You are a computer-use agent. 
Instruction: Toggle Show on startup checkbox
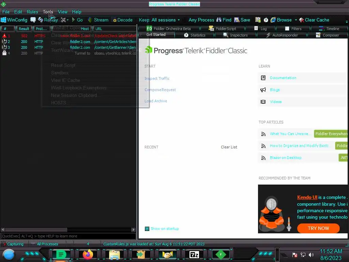pos(147,229)
